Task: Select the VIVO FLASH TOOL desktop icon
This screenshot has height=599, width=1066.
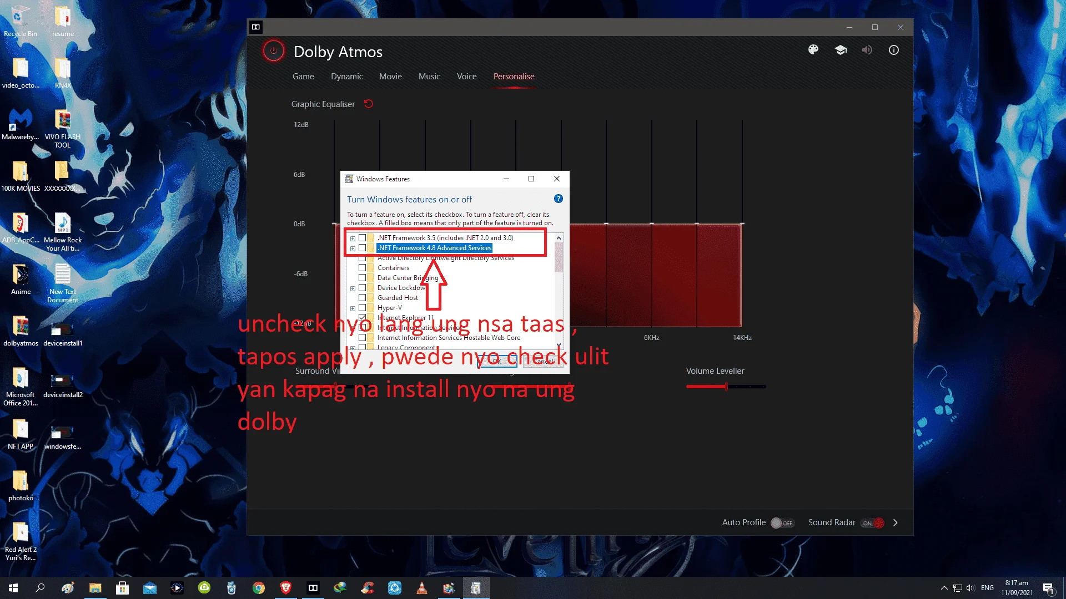Action: [x=63, y=128]
